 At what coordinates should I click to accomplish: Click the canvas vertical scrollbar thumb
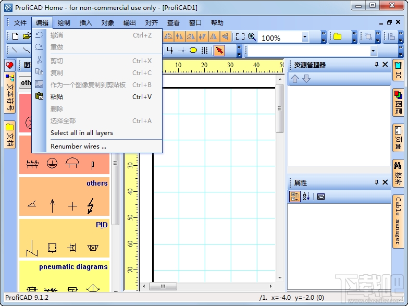(x=279, y=108)
